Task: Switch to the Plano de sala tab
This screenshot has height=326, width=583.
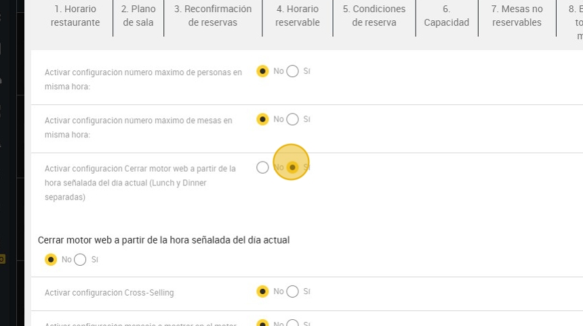Action: [138, 16]
